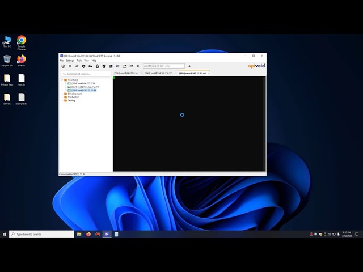The height and width of the screenshot is (272, 363).
Task: Switch to the root@64.227.2.14 tab
Action: click(x=126, y=73)
